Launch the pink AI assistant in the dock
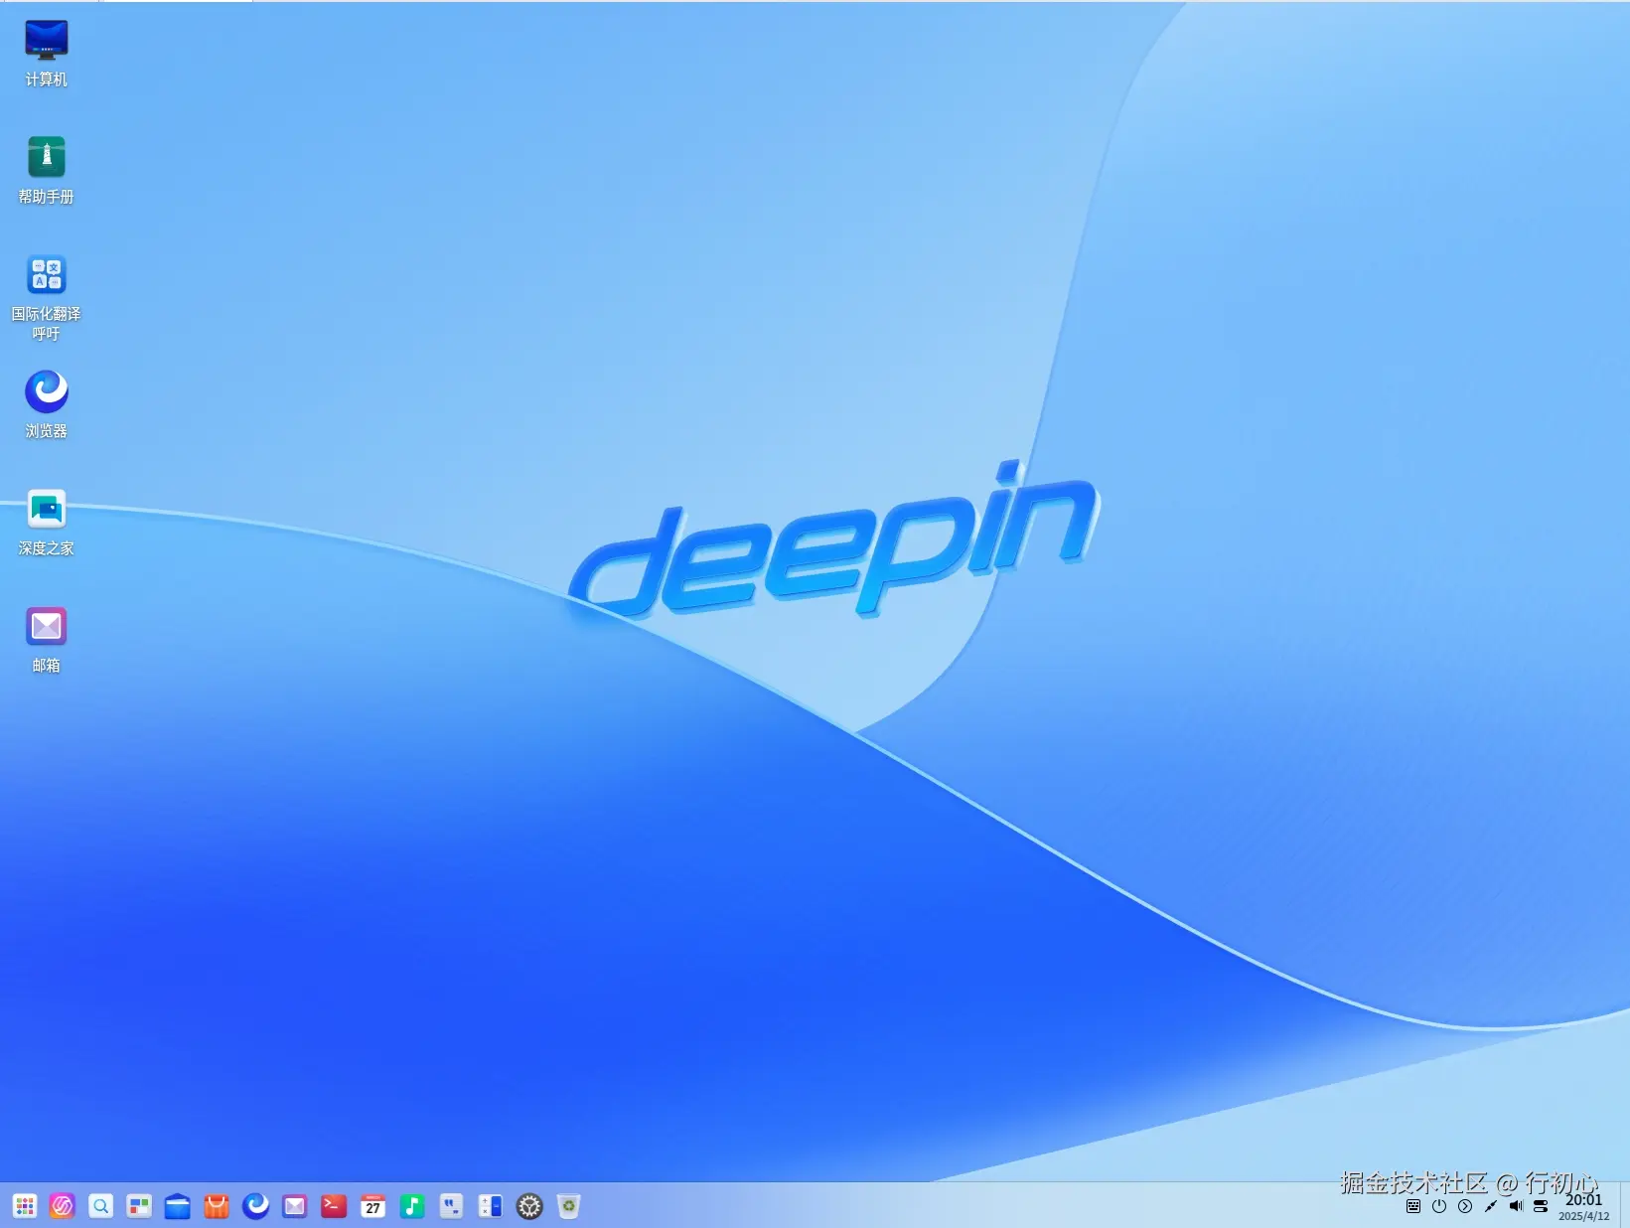The image size is (1630, 1228). point(63,1206)
